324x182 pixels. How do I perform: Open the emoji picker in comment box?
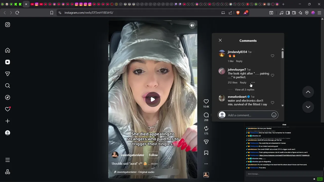click(x=274, y=115)
